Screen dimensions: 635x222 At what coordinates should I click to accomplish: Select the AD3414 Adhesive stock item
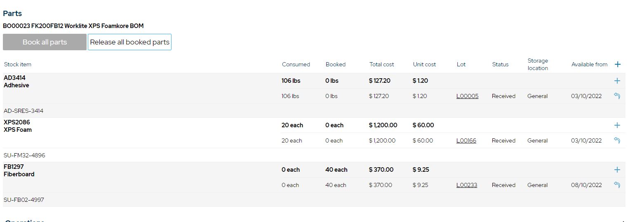click(x=16, y=82)
